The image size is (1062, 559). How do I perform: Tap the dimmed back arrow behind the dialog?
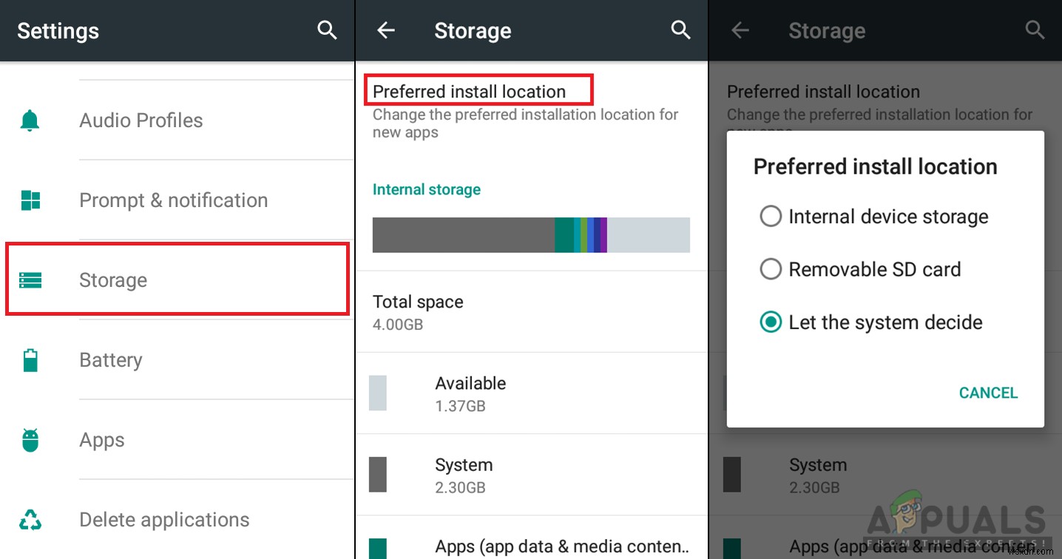coord(740,30)
